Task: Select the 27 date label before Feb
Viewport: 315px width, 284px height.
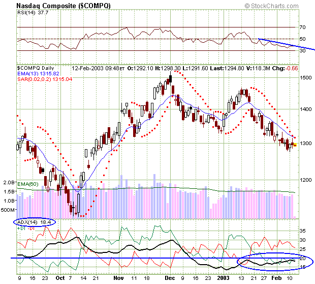Action: 264,278
